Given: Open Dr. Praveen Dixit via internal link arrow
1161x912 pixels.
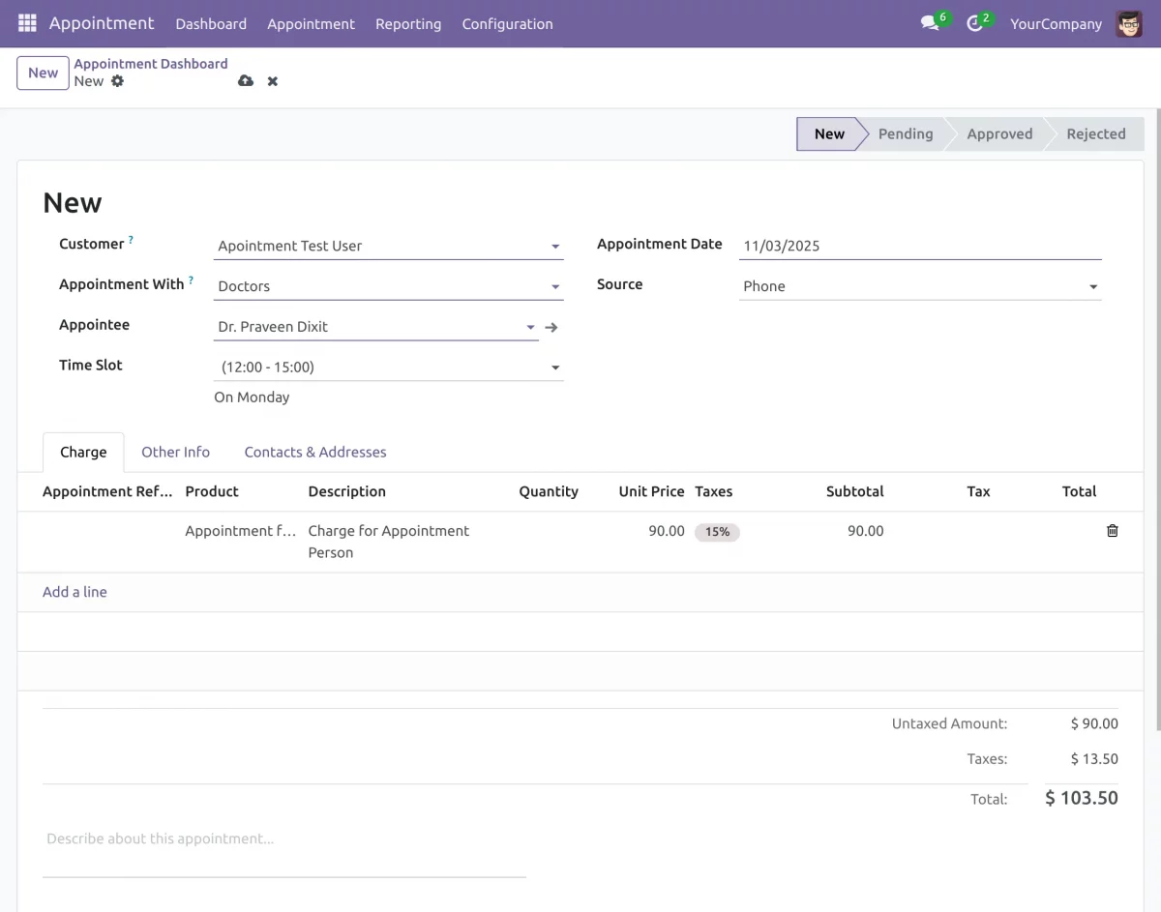Looking at the screenshot, I should click(551, 327).
